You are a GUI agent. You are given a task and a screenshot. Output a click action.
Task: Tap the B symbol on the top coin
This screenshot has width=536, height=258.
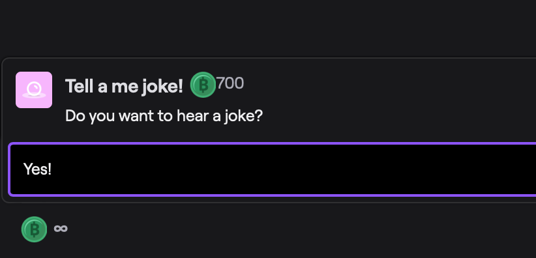pyautogui.click(x=203, y=85)
